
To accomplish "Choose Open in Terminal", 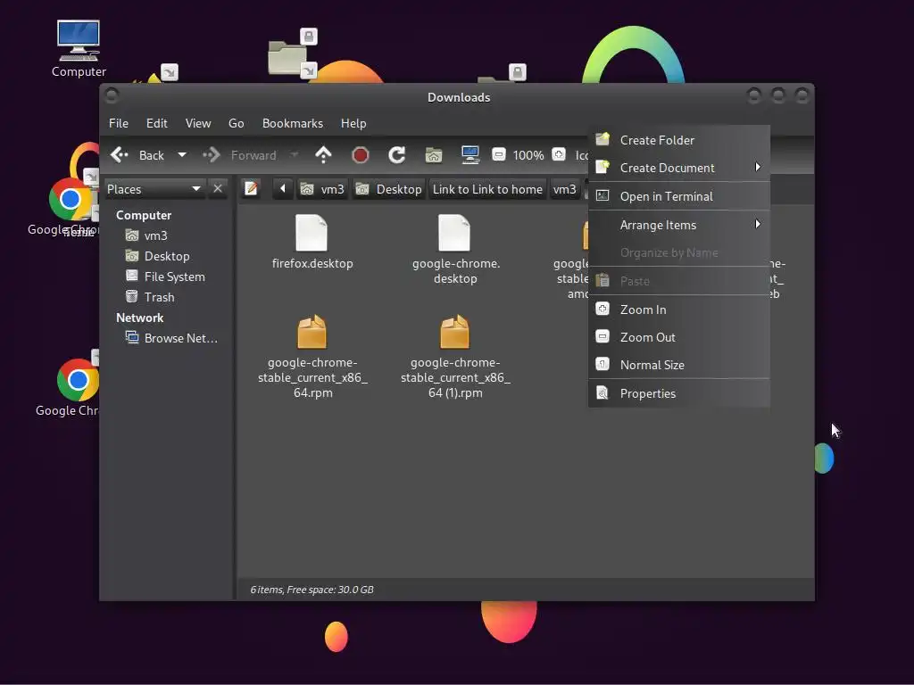I will click(679, 196).
